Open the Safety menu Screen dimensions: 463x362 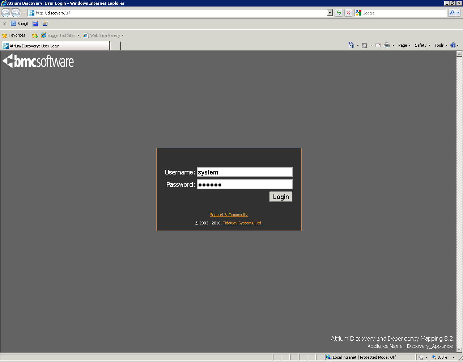click(x=422, y=46)
